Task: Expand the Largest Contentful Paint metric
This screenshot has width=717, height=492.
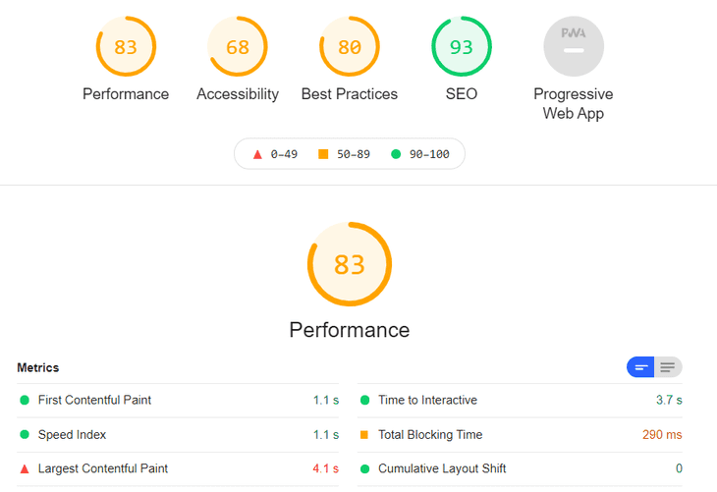Action: 103,468
